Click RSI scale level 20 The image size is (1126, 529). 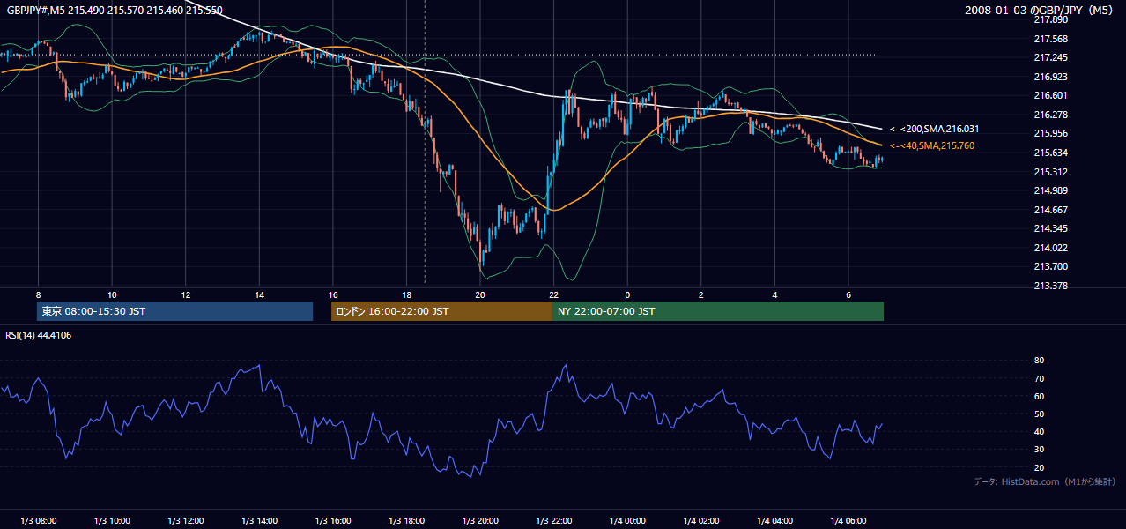(x=1039, y=467)
